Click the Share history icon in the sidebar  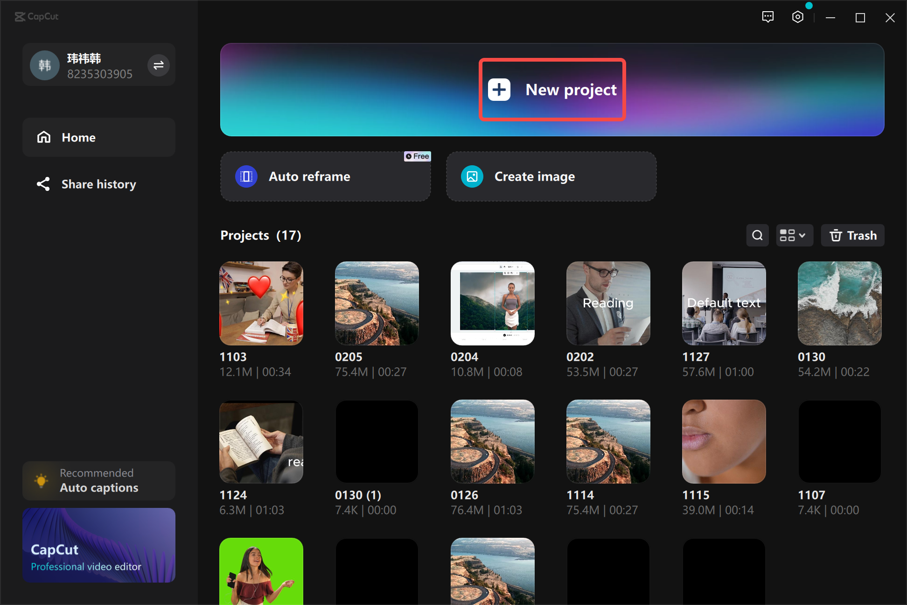pos(43,184)
